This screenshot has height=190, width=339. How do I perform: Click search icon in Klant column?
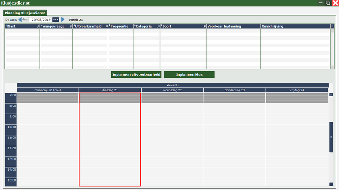tap(38, 26)
